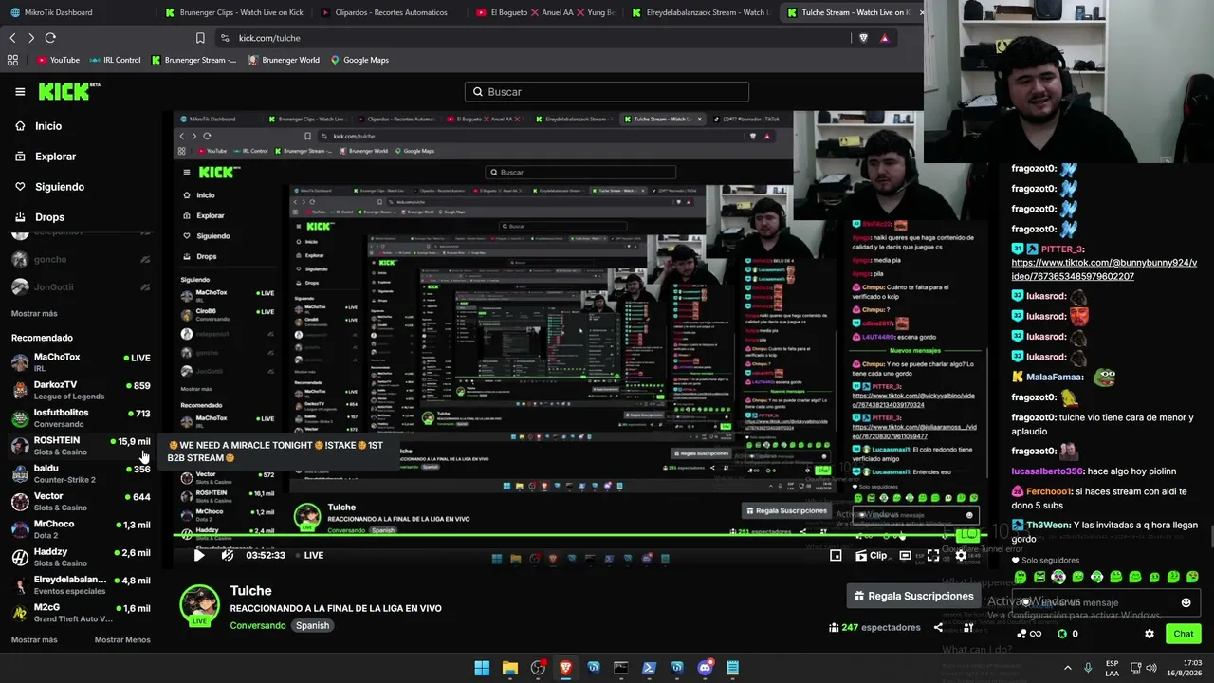Open Siguiendo in the sidebar
The width and height of the screenshot is (1214, 683).
pos(59,187)
